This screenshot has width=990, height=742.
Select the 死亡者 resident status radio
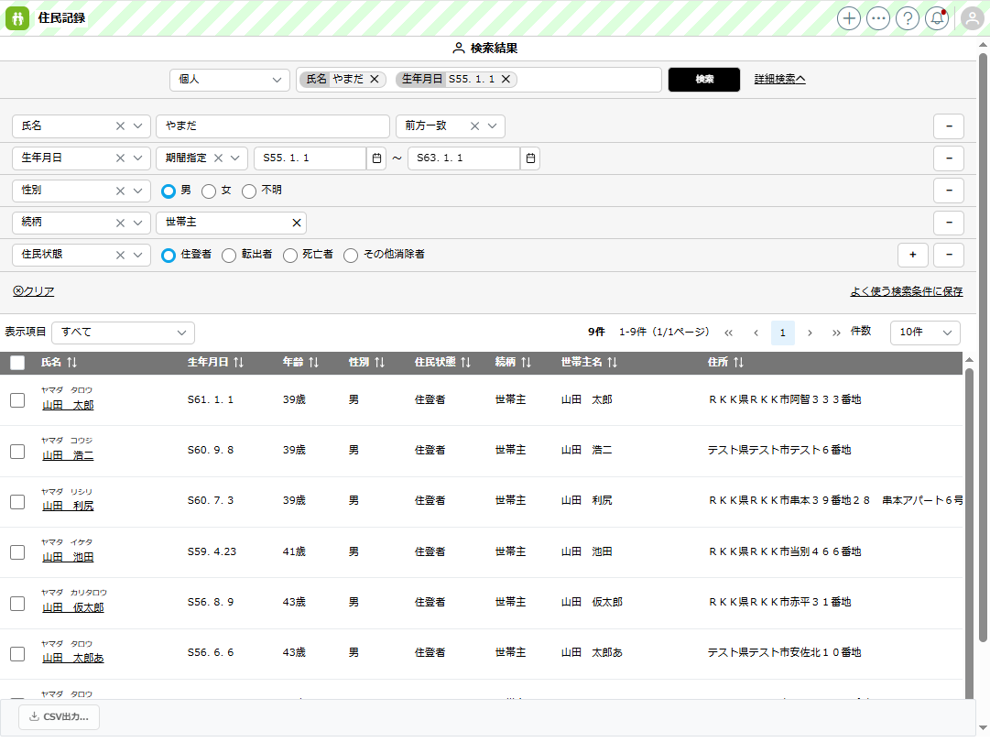289,256
